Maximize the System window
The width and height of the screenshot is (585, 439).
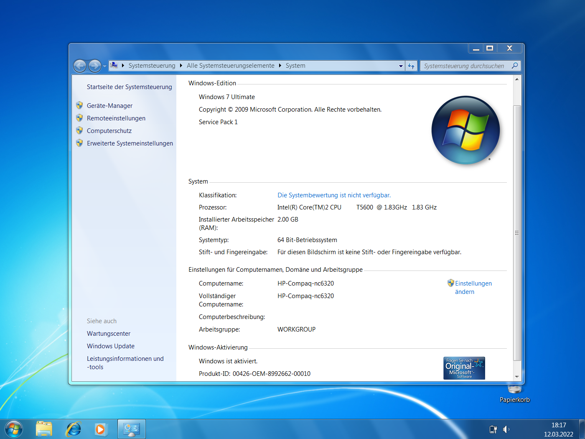490,48
